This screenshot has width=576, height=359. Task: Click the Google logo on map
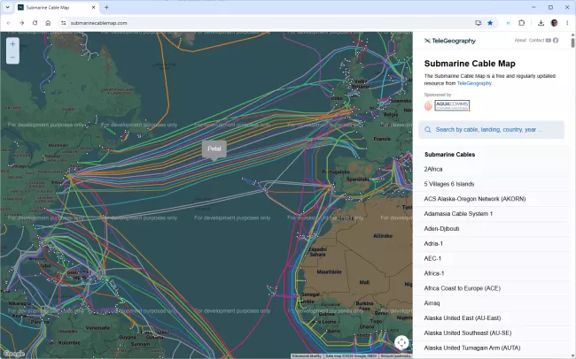14,354
